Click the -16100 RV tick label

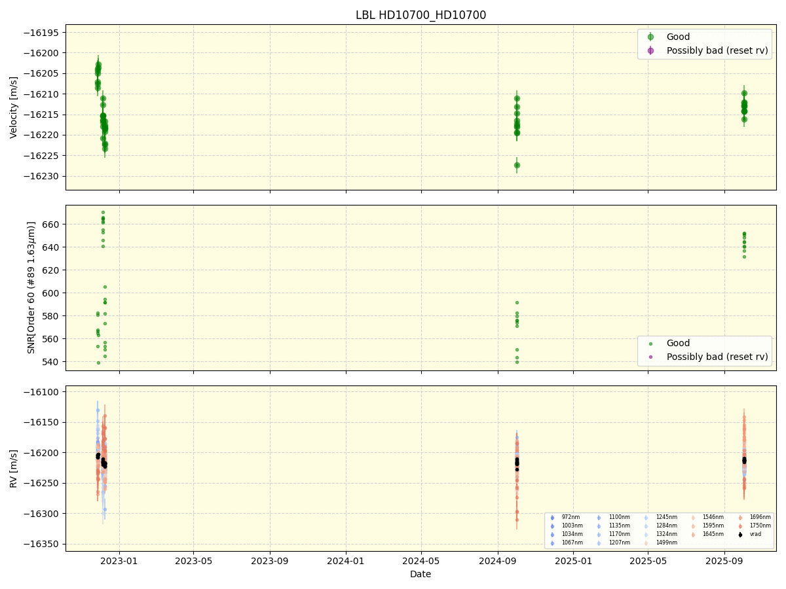[43, 393]
